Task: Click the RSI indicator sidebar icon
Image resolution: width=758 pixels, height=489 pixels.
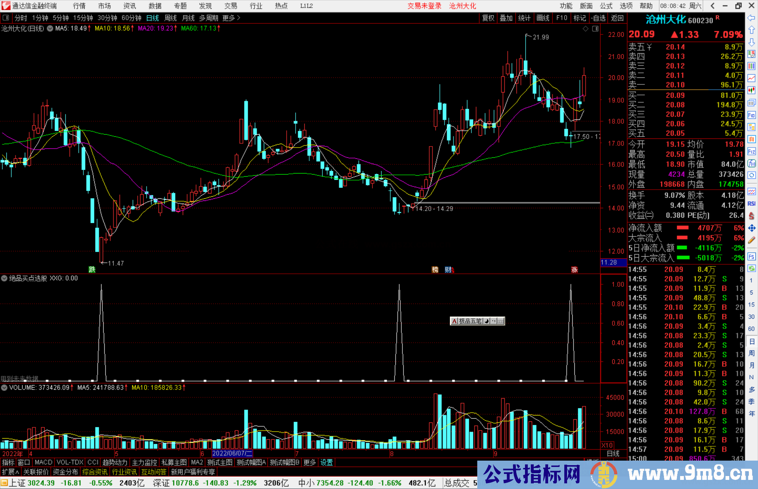Action: (x=751, y=204)
